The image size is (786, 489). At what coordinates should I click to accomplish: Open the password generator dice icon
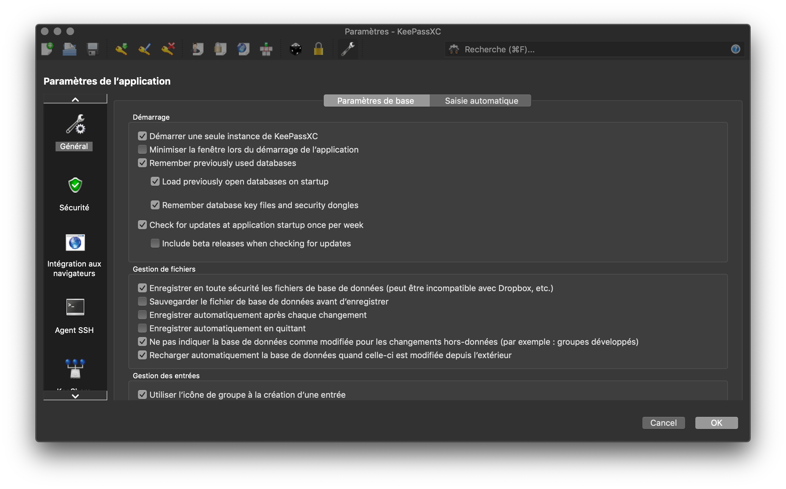coord(295,49)
